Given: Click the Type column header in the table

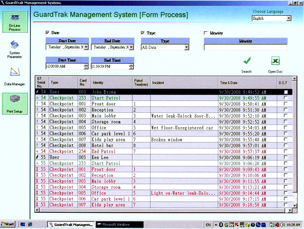Looking at the screenshot, I should [63, 83].
